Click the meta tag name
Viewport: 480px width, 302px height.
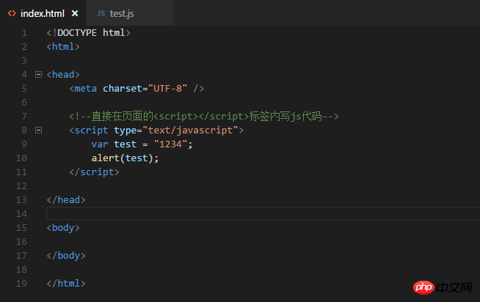[85, 89]
